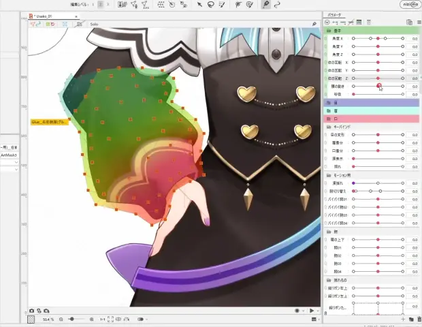Delete parameter with trash icon

click(x=419, y=320)
